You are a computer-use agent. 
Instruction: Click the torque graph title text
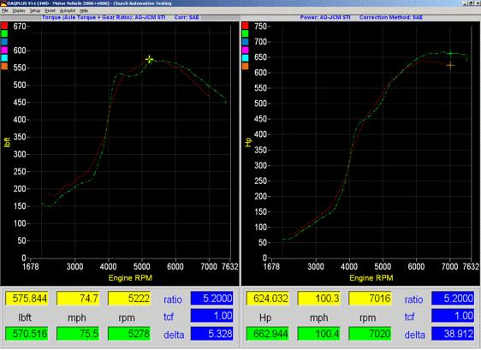pyautogui.click(x=104, y=17)
